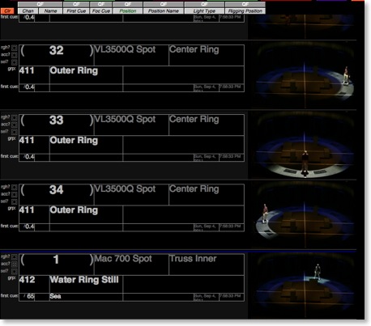371x326 pixels.
Task: Open the focus photo thumbnail for channel 34
Action: [305, 214]
